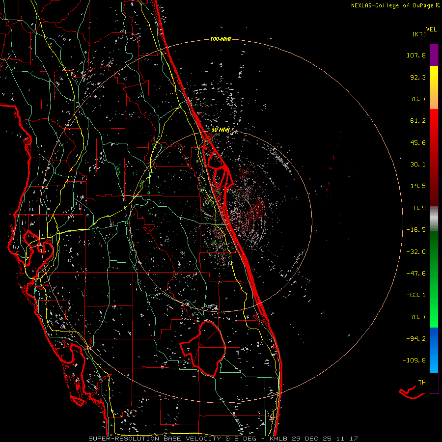Select the -109.8 legend value
Image resolution: width=442 pixels, height=442 pixels.
click(414, 360)
